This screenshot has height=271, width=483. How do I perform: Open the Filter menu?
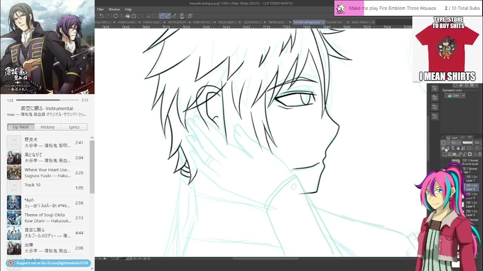[100, 9]
